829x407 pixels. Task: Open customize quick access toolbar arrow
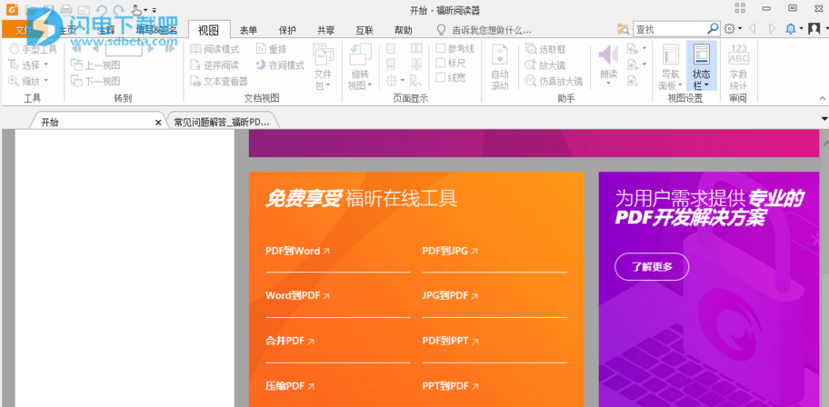154,10
